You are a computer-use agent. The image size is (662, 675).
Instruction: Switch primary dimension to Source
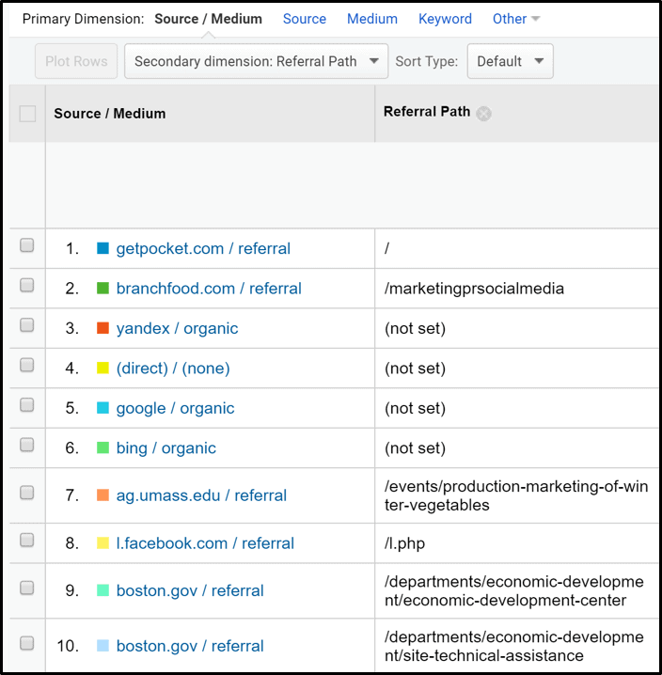pos(305,19)
